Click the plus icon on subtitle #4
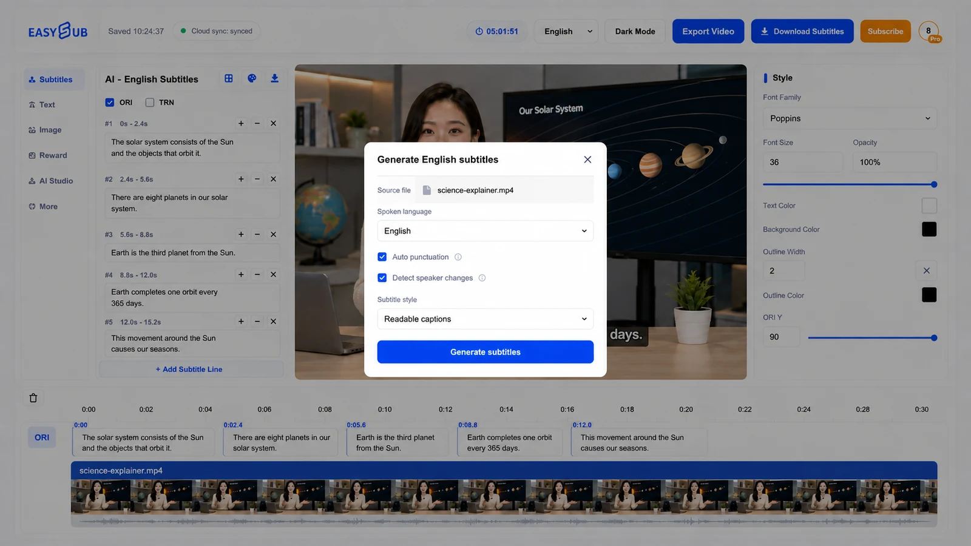The image size is (971, 546). coord(241,275)
